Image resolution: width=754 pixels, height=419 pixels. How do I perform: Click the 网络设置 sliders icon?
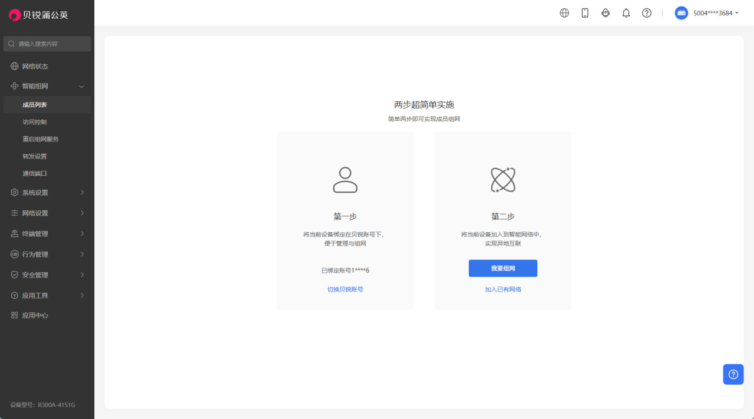point(15,213)
